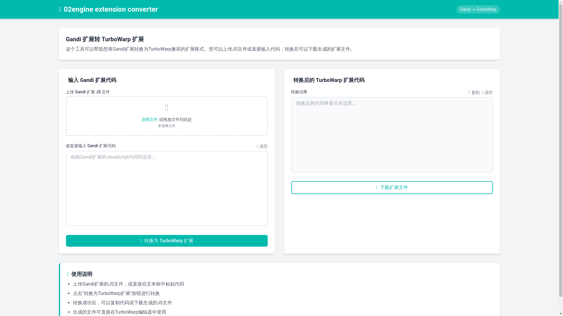Clear the Gandi input code with 清空

point(262,146)
